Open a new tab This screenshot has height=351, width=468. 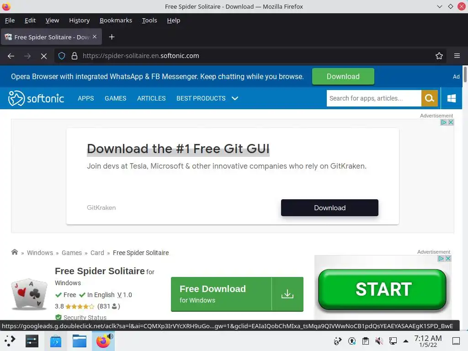coord(112,37)
